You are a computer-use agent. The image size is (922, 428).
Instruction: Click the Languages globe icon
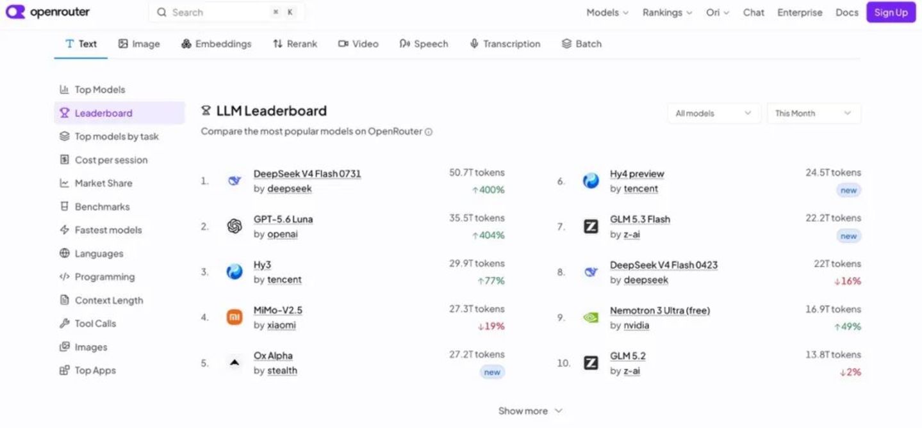[64, 253]
